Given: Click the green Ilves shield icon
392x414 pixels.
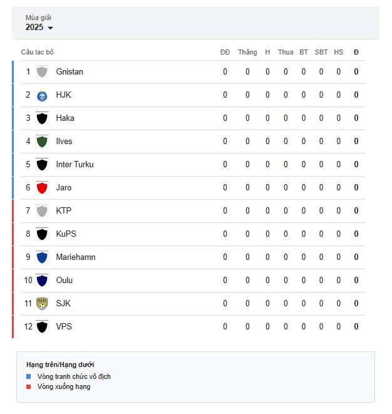Looking at the screenshot, I should tap(42, 142).
